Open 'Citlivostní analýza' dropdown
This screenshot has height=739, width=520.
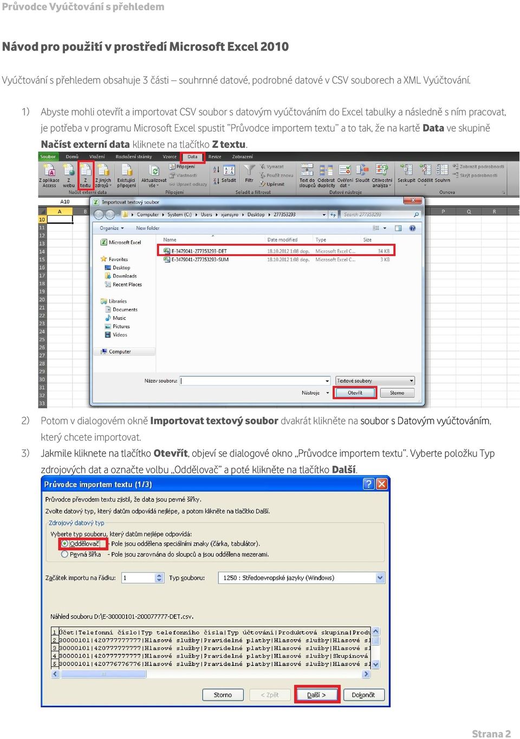(382, 175)
